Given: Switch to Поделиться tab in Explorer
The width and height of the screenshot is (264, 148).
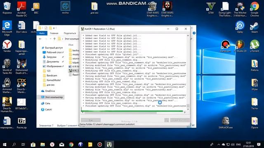Looking at the screenshot, I should tap(70, 33).
